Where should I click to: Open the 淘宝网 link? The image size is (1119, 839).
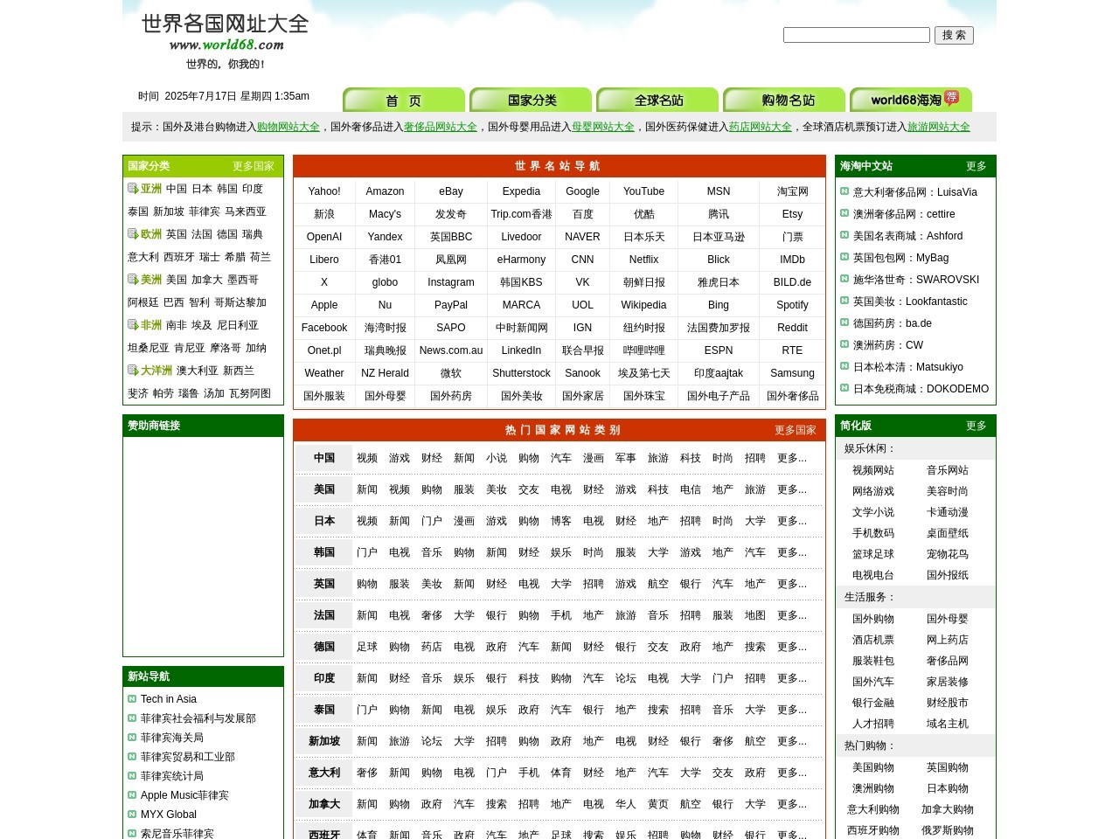point(792,191)
